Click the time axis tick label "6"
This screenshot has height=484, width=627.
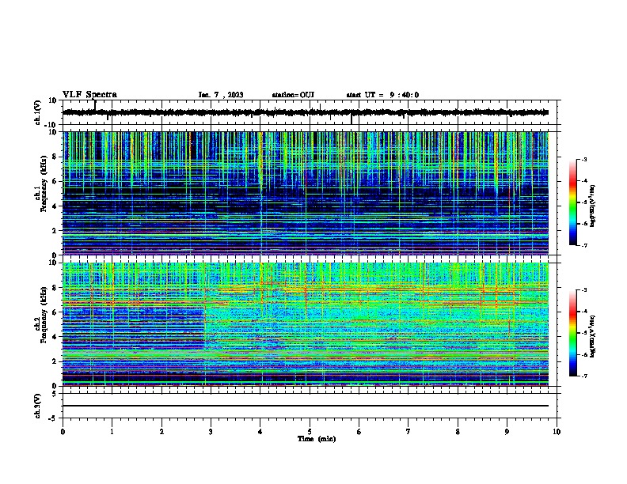[x=359, y=432]
